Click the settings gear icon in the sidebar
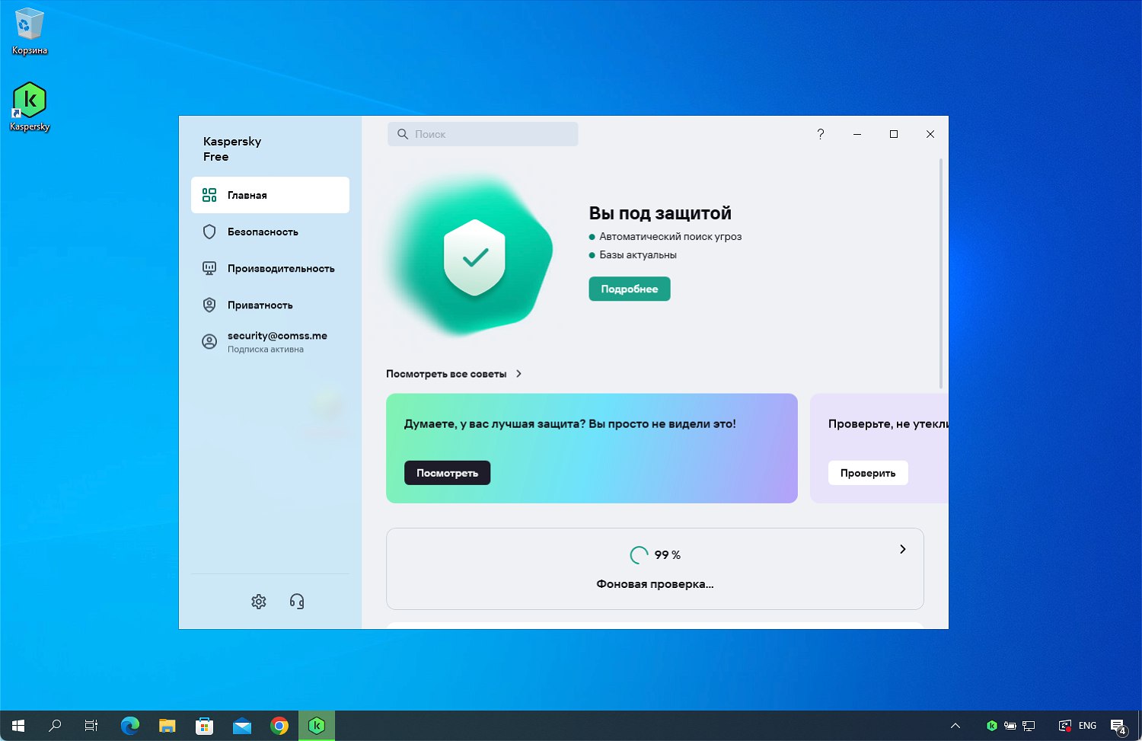 [x=259, y=602]
